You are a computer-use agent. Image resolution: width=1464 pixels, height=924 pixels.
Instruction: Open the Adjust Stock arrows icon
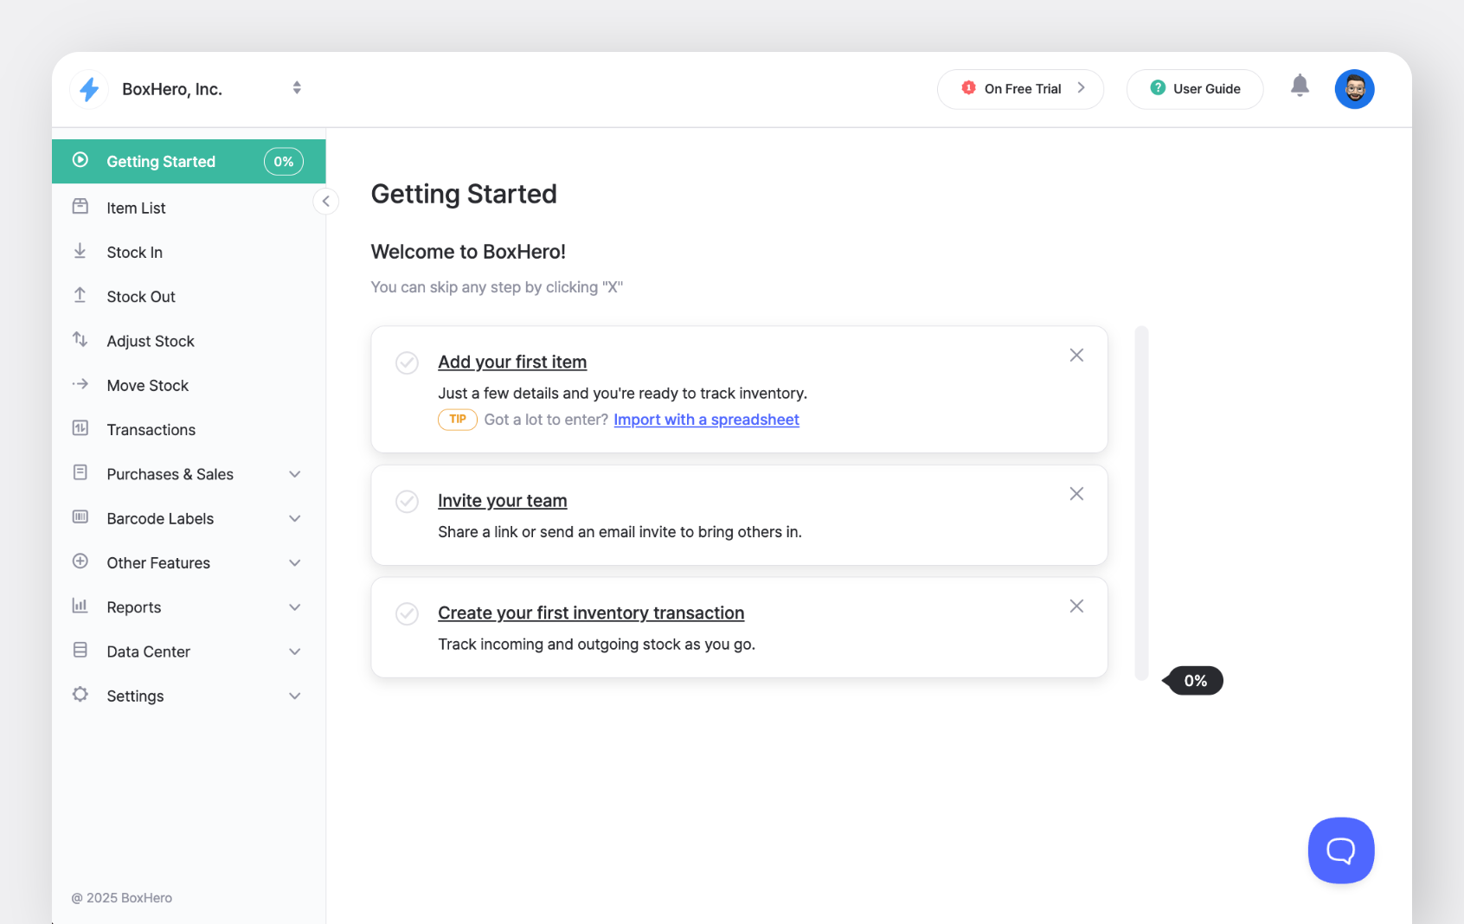pos(80,340)
